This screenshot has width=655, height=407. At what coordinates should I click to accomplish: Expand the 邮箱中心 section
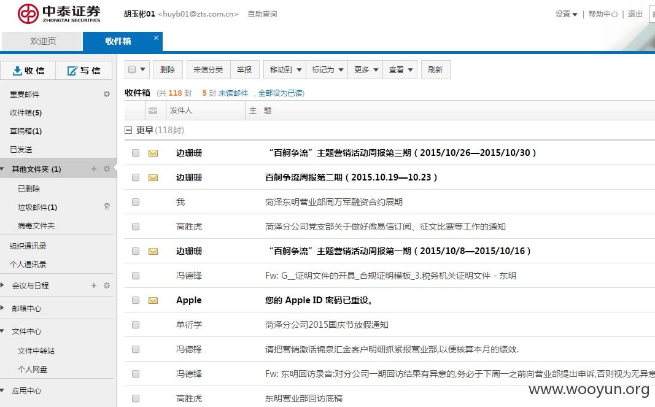click(2, 308)
